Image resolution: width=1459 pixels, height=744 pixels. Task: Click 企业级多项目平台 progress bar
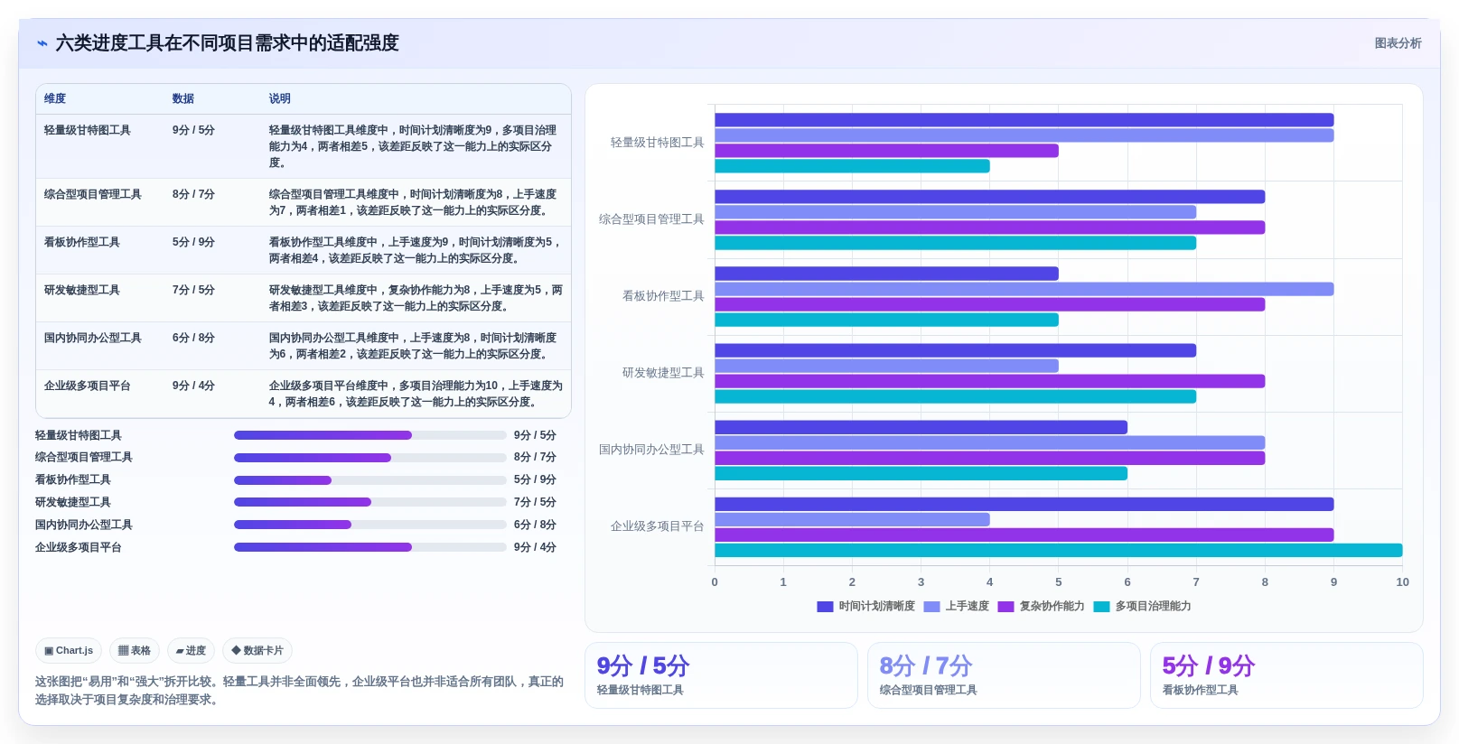[x=370, y=547]
